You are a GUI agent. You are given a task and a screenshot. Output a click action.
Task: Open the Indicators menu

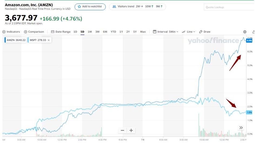[x=11, y=32]
